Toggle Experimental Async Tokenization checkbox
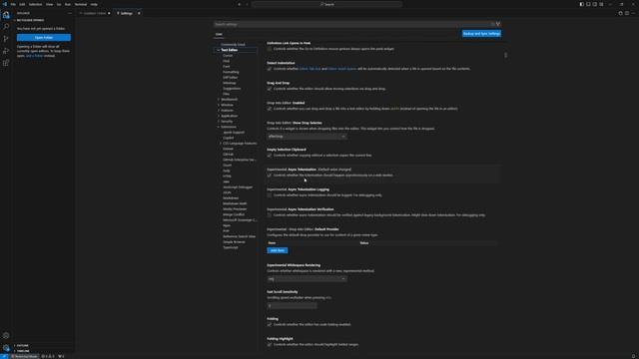This screenshot has height=359, width=639. point(270,176)
